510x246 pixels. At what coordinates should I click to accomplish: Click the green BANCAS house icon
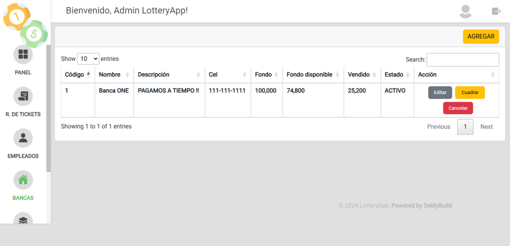coord(23,180)
